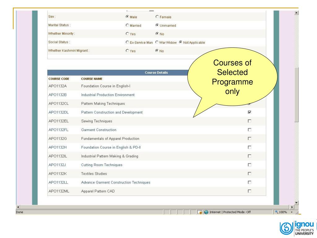The height and width of the screenshot is (238, 317).
Task: Select No for Kashmiri Migrant
Action: coord(157,51)
